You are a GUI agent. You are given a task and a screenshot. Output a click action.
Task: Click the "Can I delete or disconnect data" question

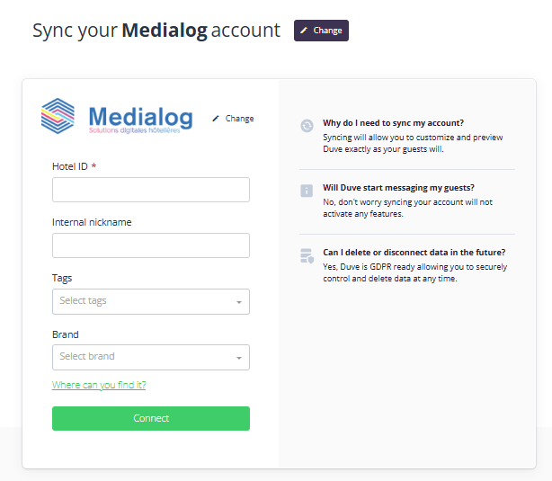(414, 253)
